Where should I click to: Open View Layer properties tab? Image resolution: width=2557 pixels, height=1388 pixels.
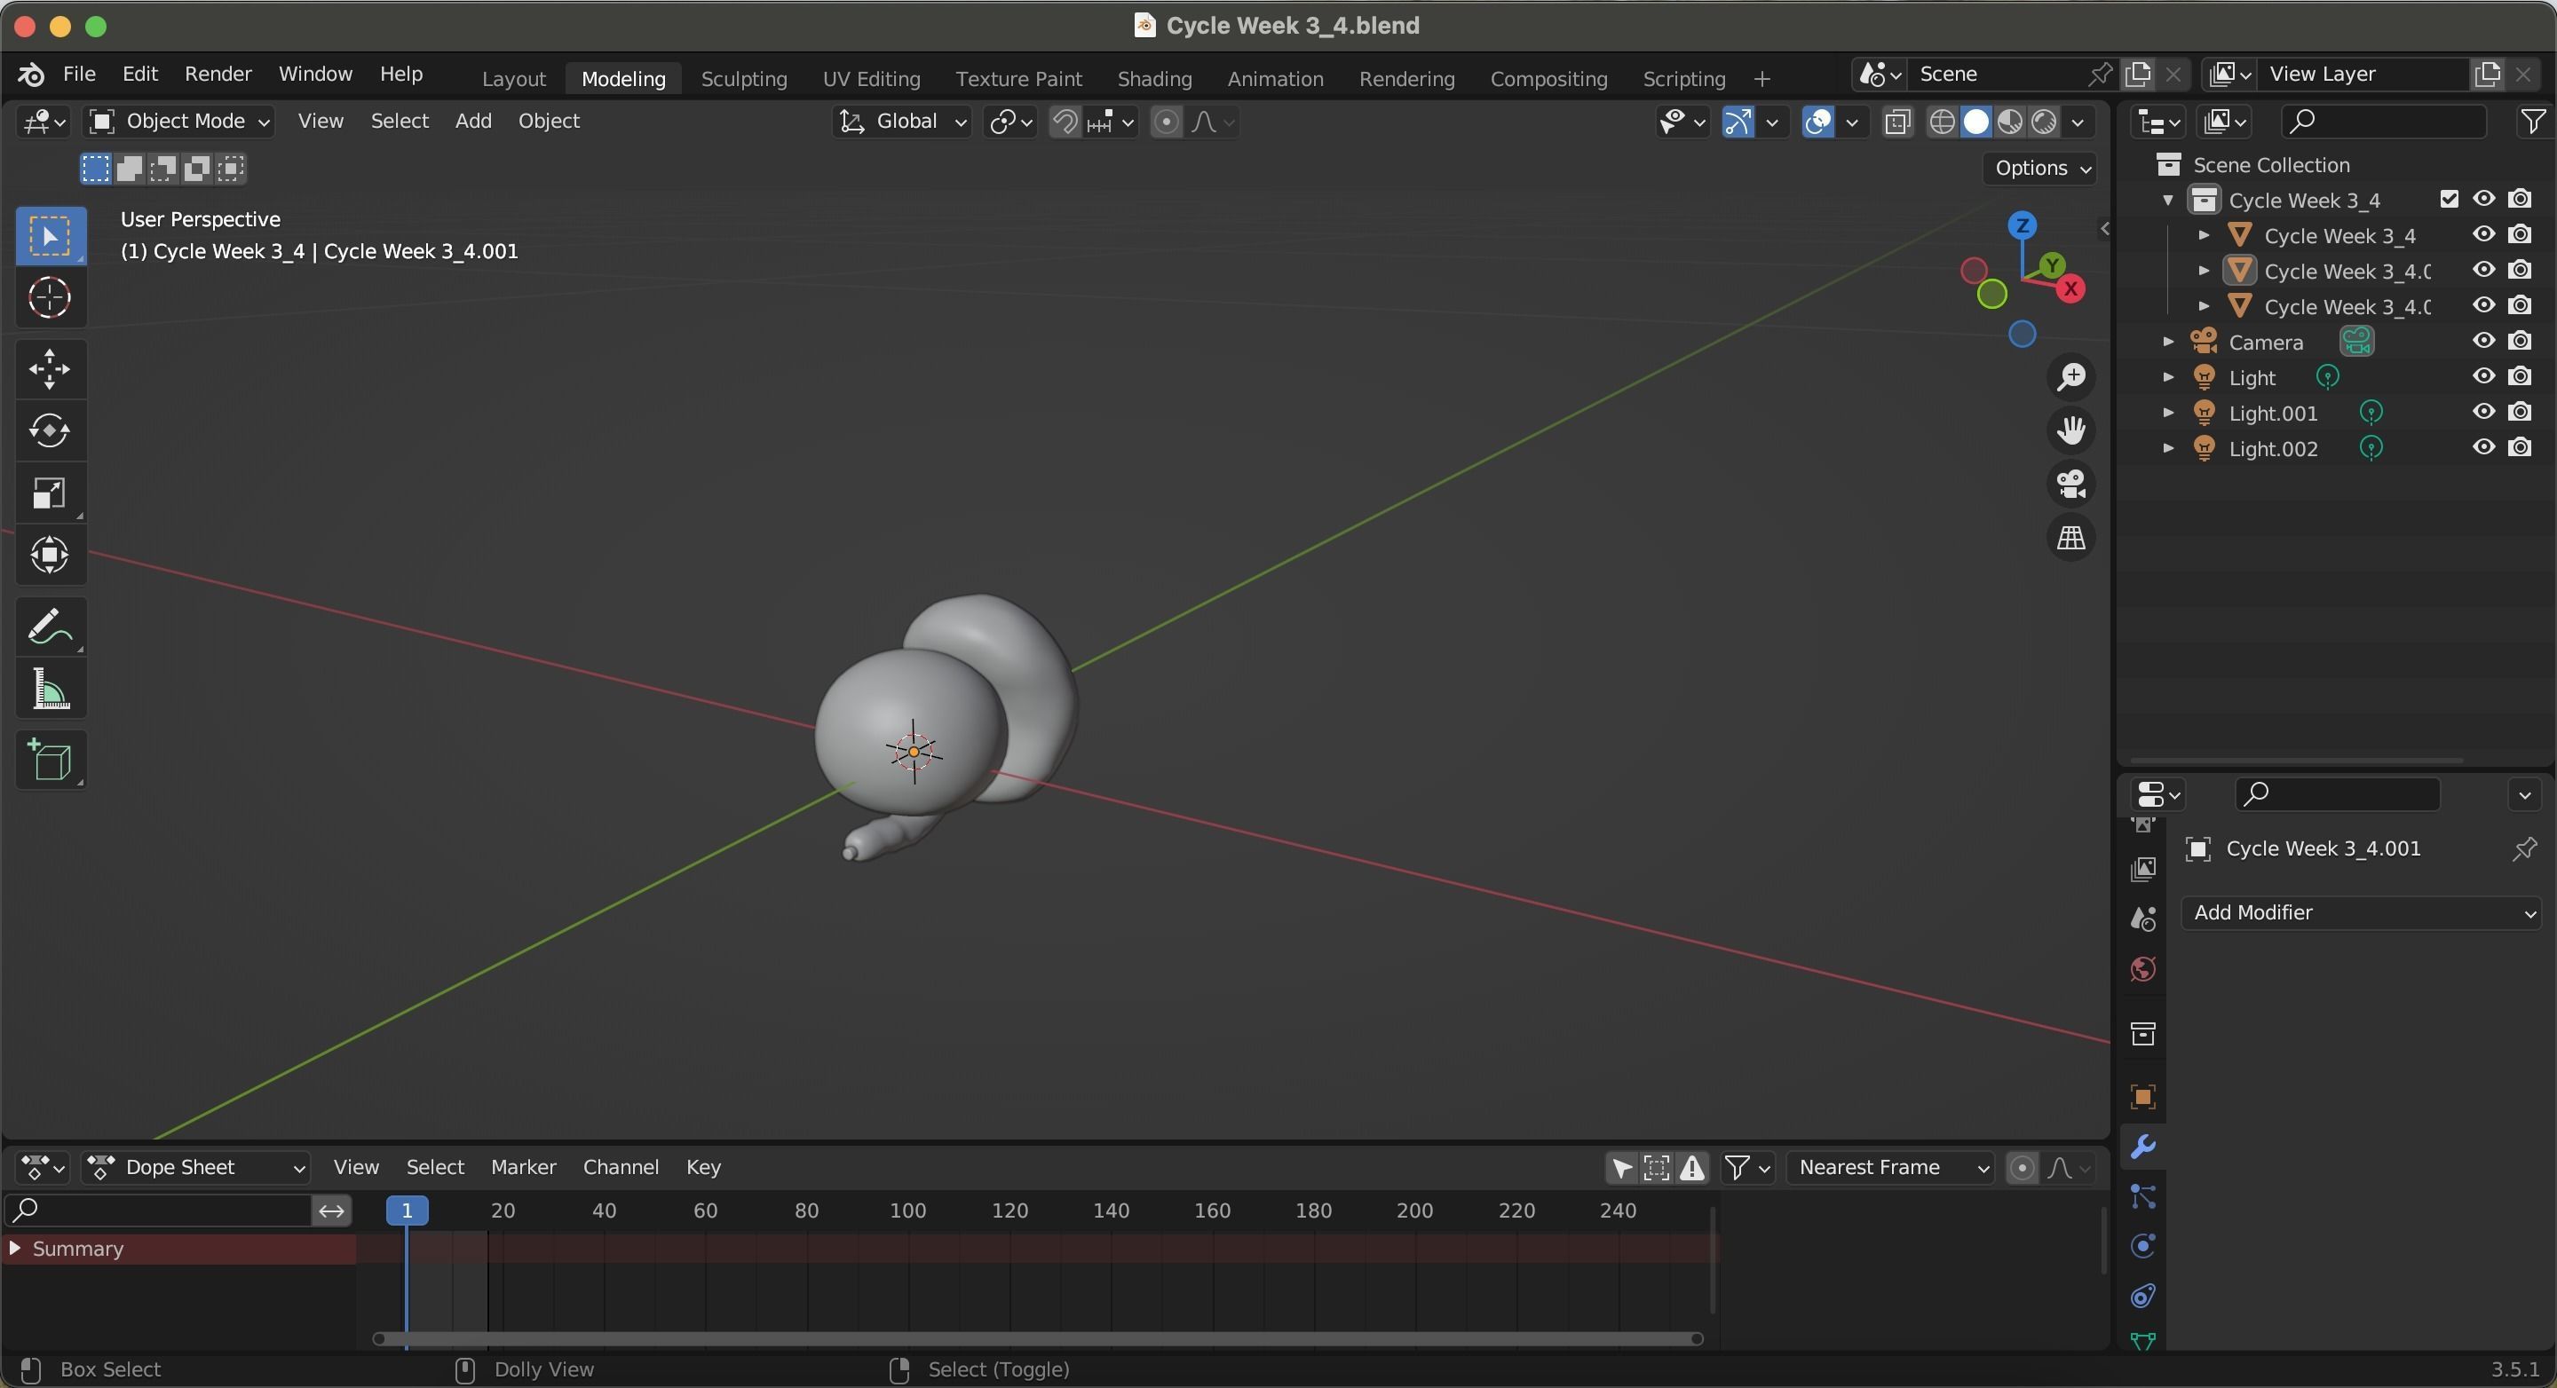tap(2143, 869)
